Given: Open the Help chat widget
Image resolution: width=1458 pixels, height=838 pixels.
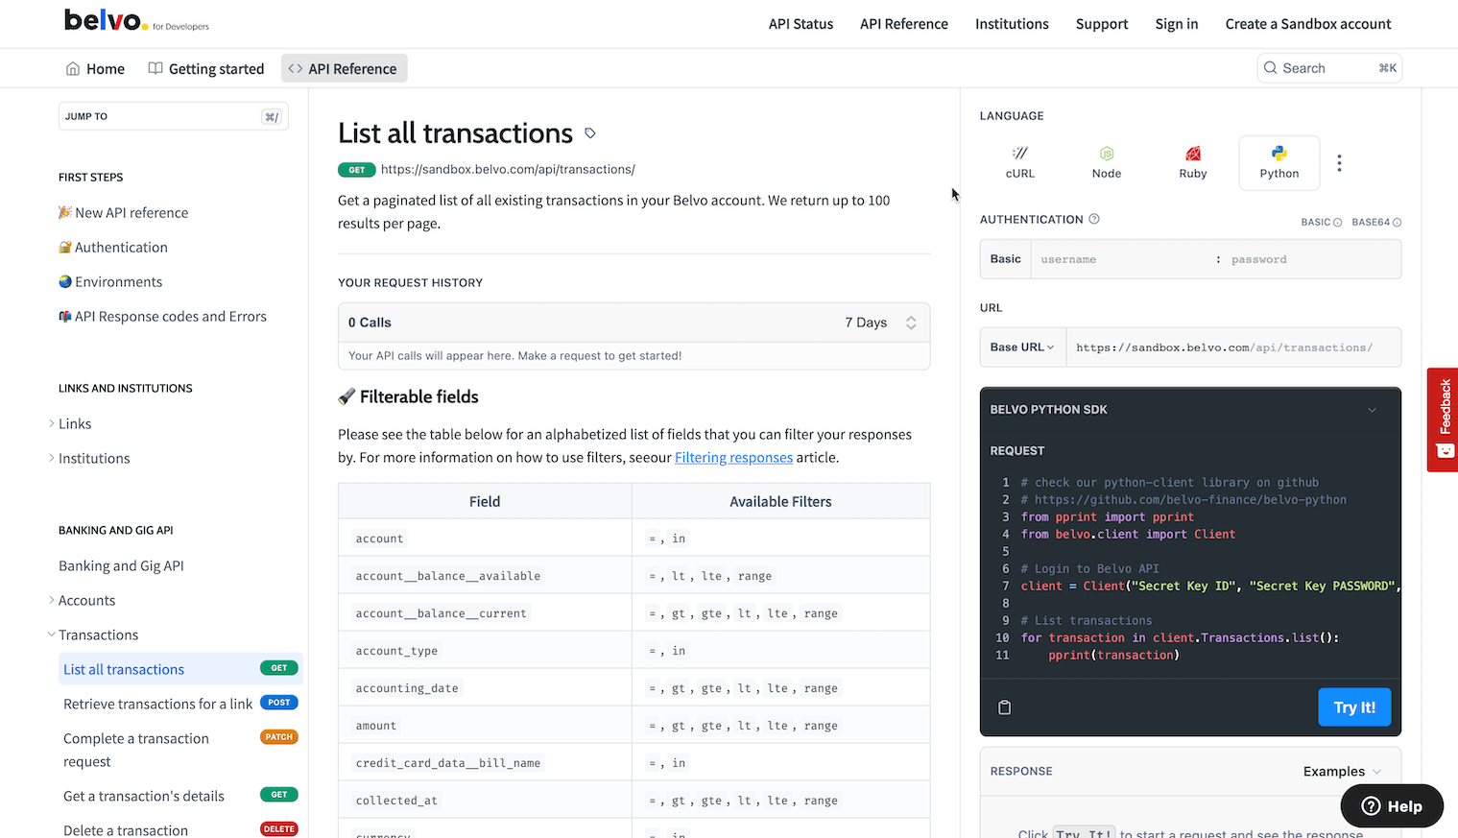Looking at the screenshot, I should click(1391, 805).
